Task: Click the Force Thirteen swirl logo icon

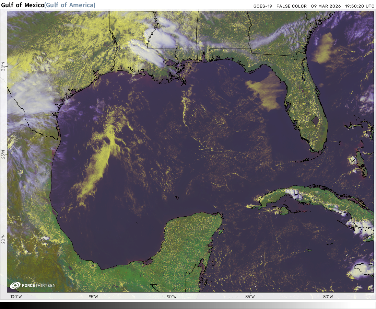Action: coord(15,285)
